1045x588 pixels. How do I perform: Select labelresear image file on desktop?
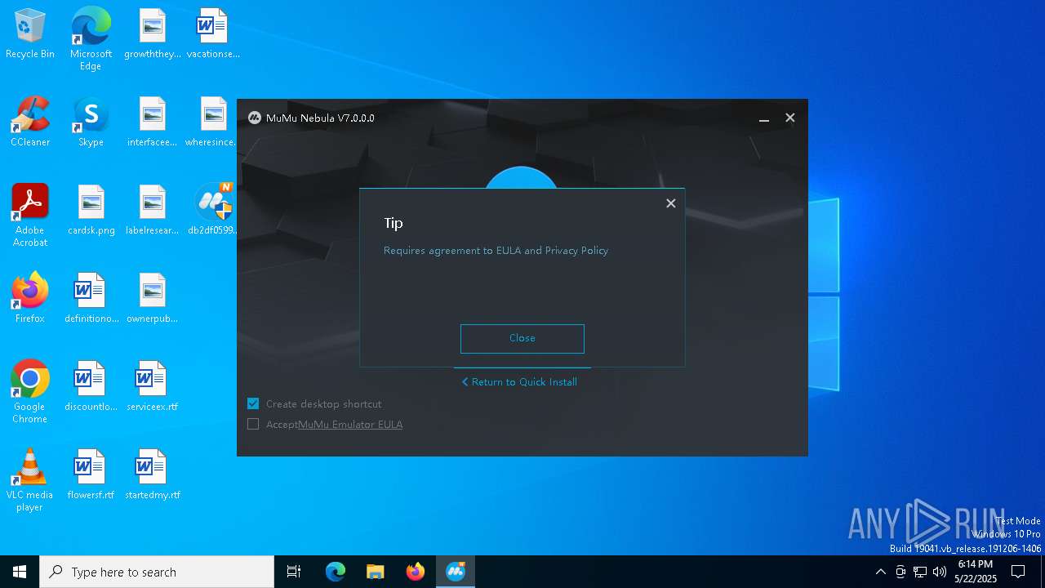pyautogui.click(x=153, y=211)
